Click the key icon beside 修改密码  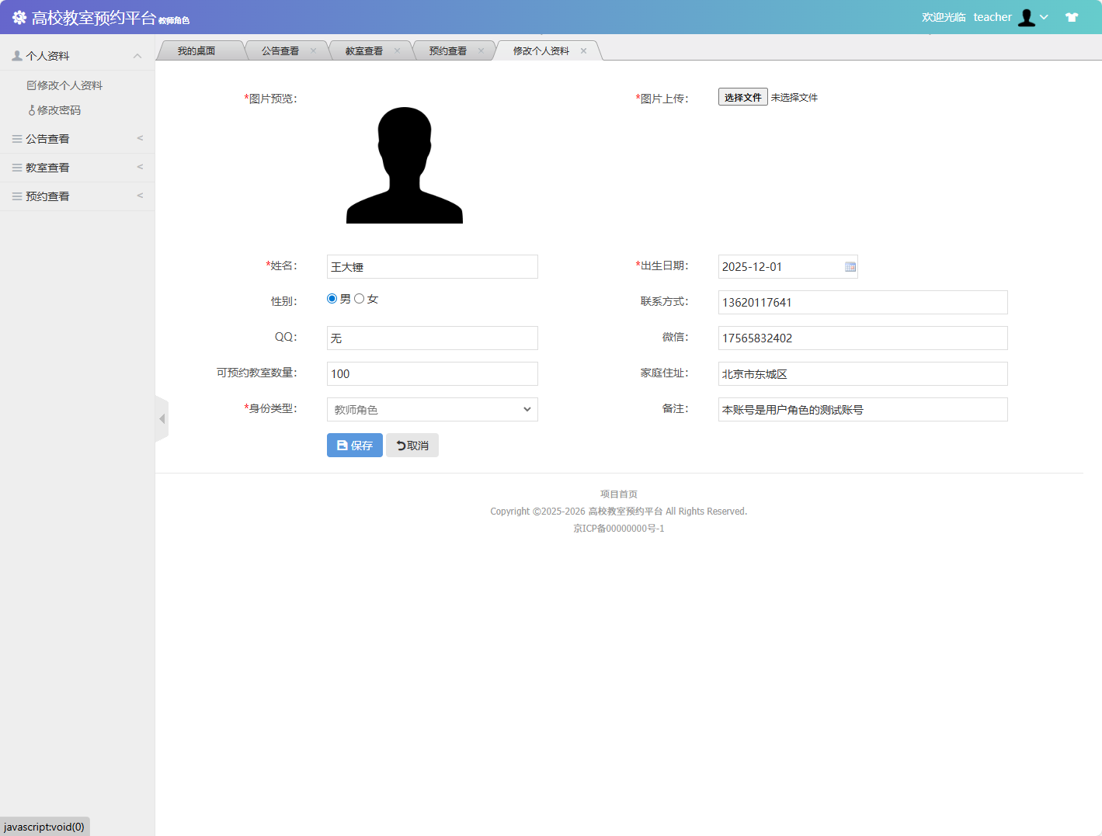[32, 109]
